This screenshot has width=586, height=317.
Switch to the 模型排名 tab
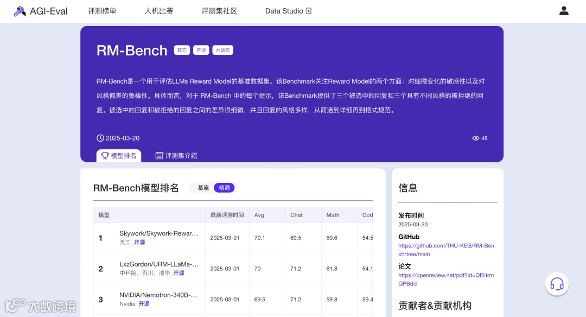pos(119,155)
